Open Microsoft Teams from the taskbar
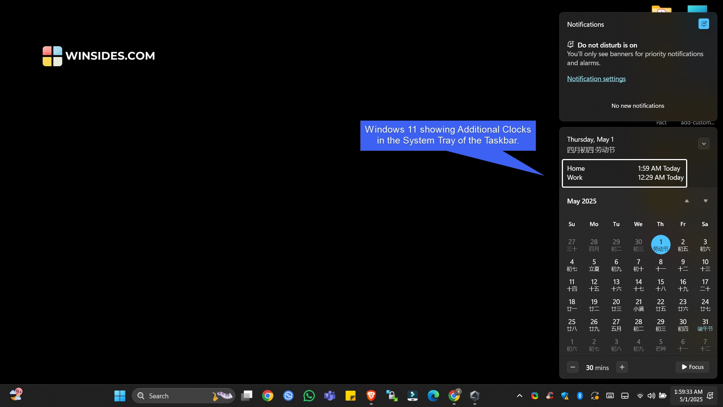723x407 pixels. (x=329, y=396)
